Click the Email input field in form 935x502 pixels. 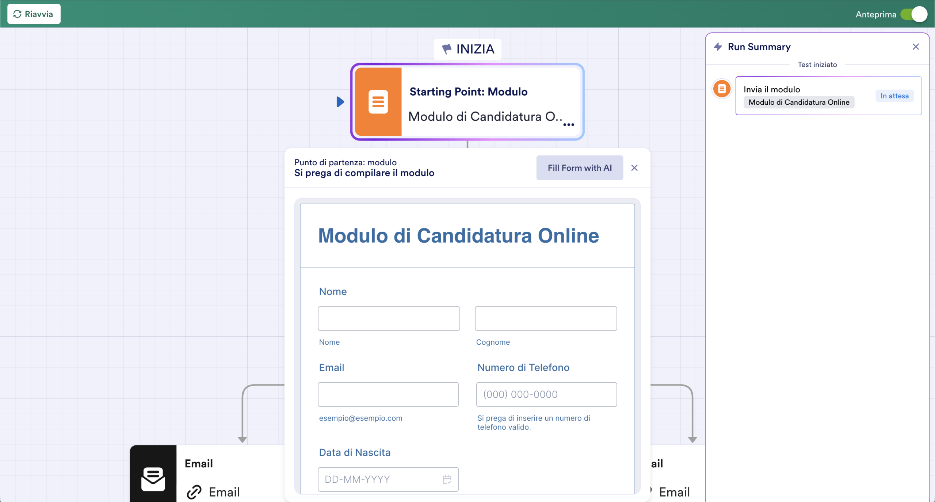[x=388, y=394]
